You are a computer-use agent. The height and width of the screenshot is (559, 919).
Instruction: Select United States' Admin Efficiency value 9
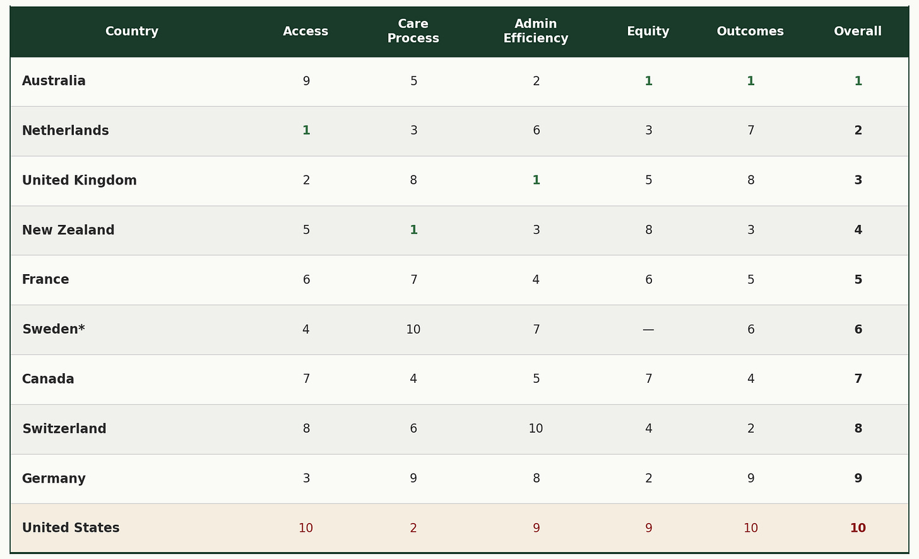click(536, 528)
